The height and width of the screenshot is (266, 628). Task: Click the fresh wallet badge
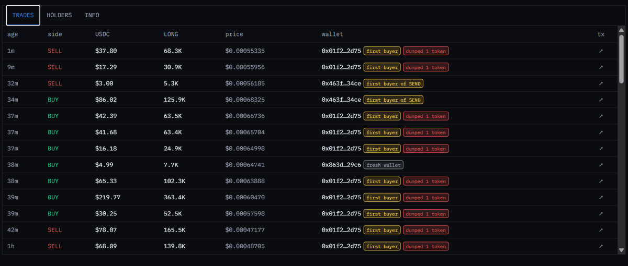click(384, 165)
